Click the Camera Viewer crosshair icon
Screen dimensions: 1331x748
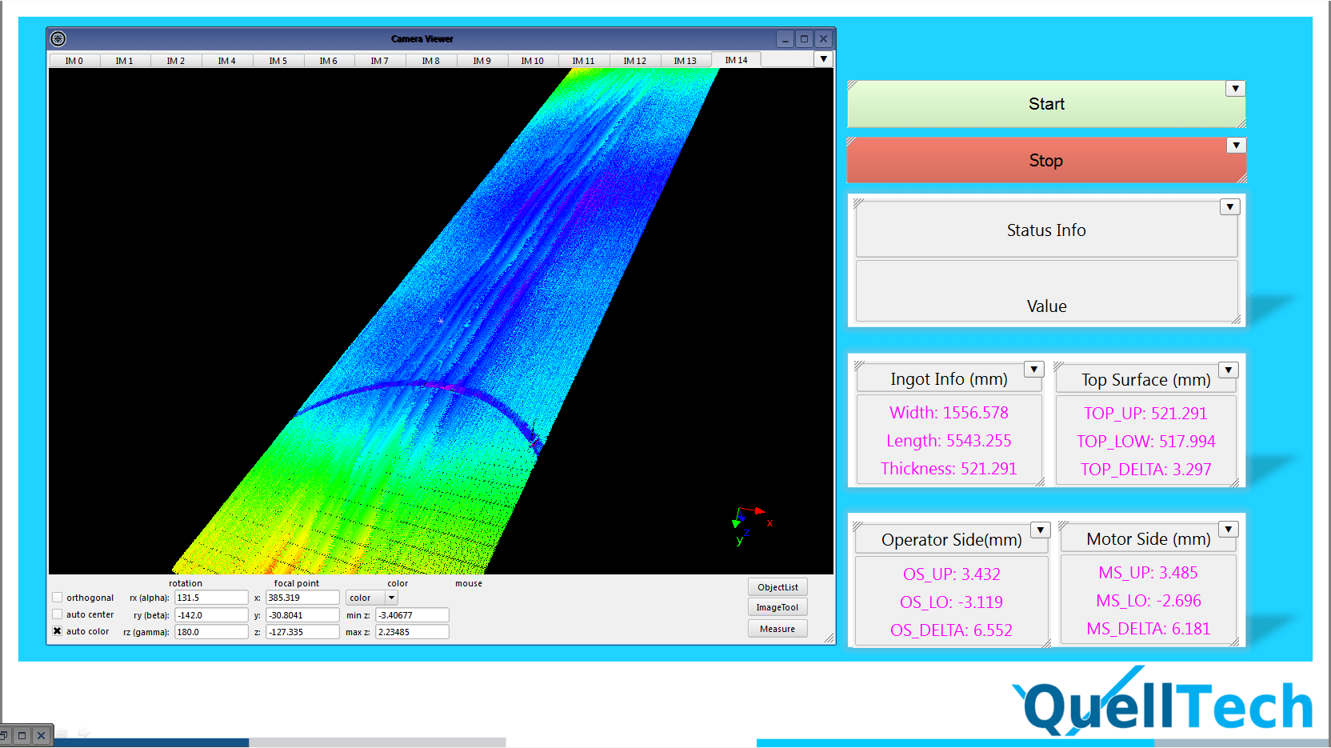click(58, 38)
